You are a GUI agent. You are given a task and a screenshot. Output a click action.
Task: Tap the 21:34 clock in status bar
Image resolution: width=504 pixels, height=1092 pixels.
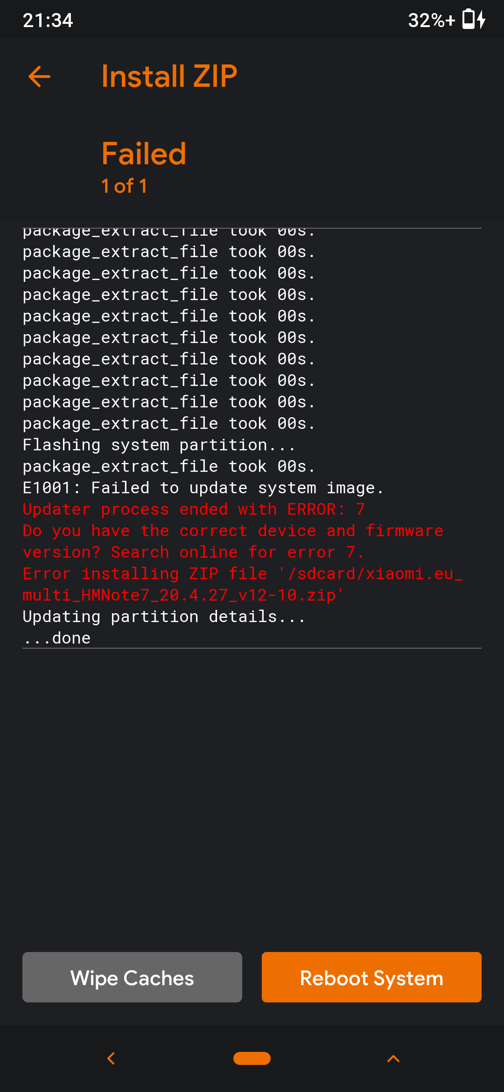point(48,21)
